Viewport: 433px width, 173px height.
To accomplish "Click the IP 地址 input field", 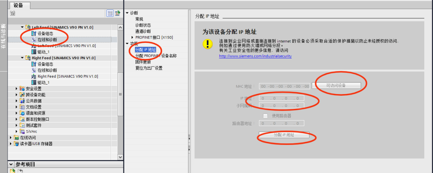I will tap(281, 98).
